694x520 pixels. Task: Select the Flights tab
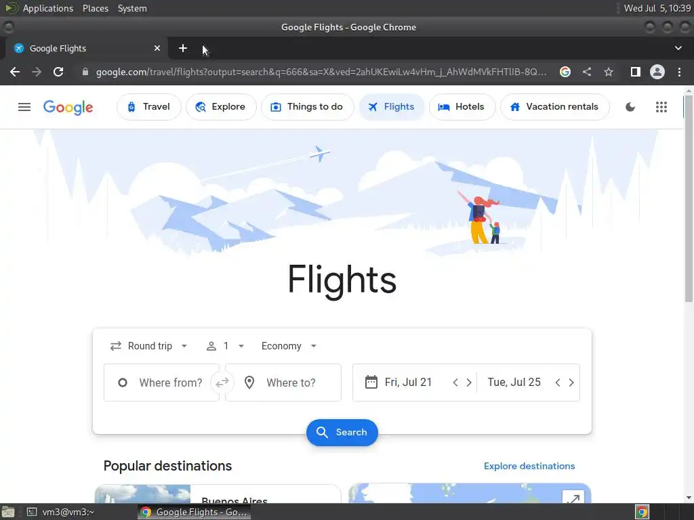[x=392, y=107]
